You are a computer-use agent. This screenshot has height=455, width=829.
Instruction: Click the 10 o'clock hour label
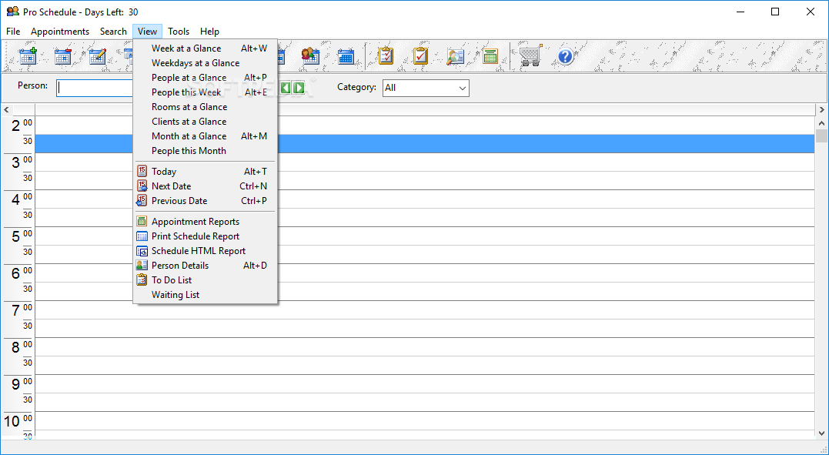coord(12,422)
